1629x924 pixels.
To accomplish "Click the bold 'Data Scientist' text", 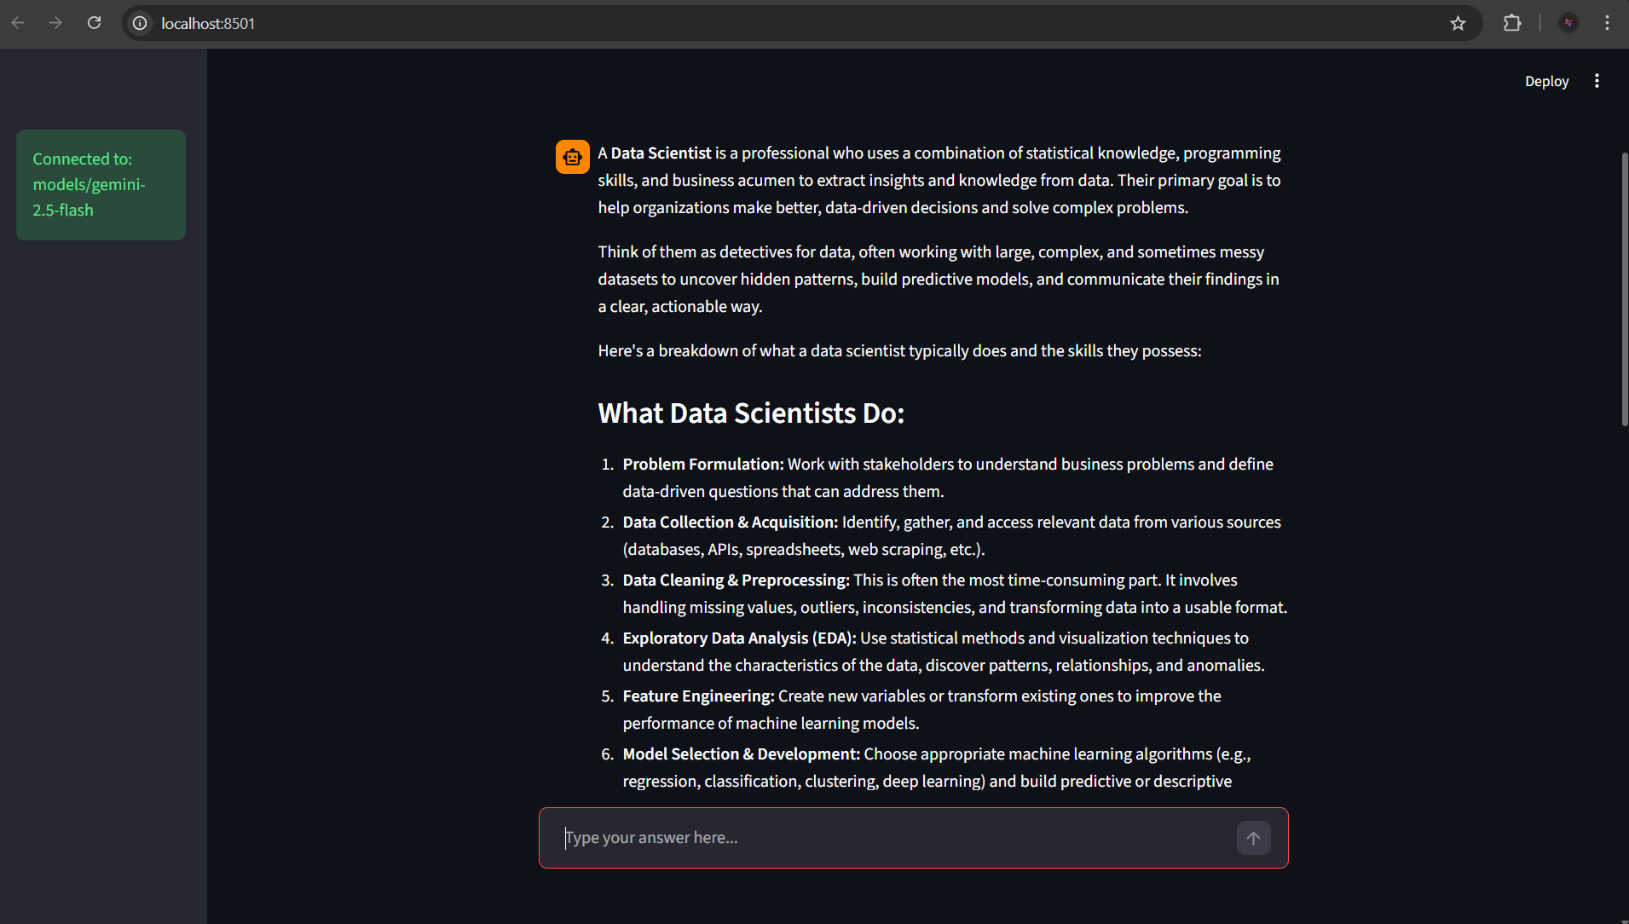I will [x=661, y=153].
